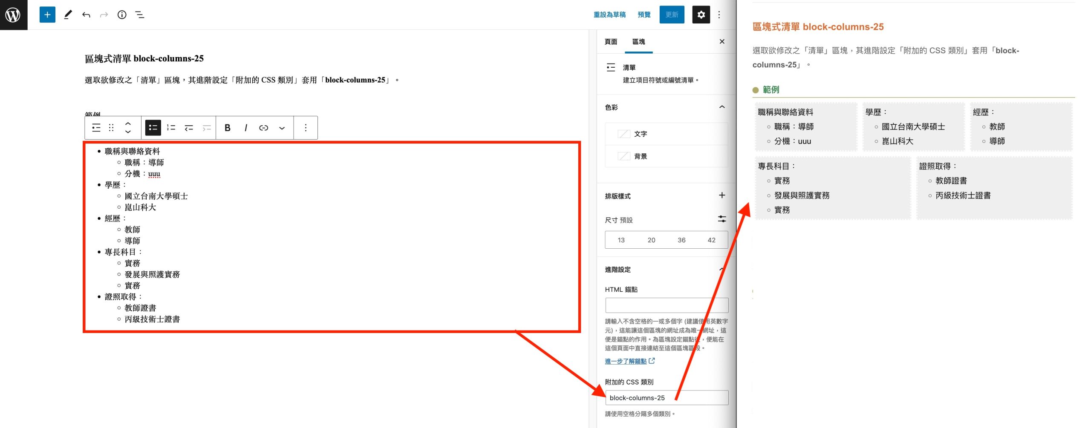Move the list block up
The width and height of the screenshot is (1091, 428).
click(128, 124)
